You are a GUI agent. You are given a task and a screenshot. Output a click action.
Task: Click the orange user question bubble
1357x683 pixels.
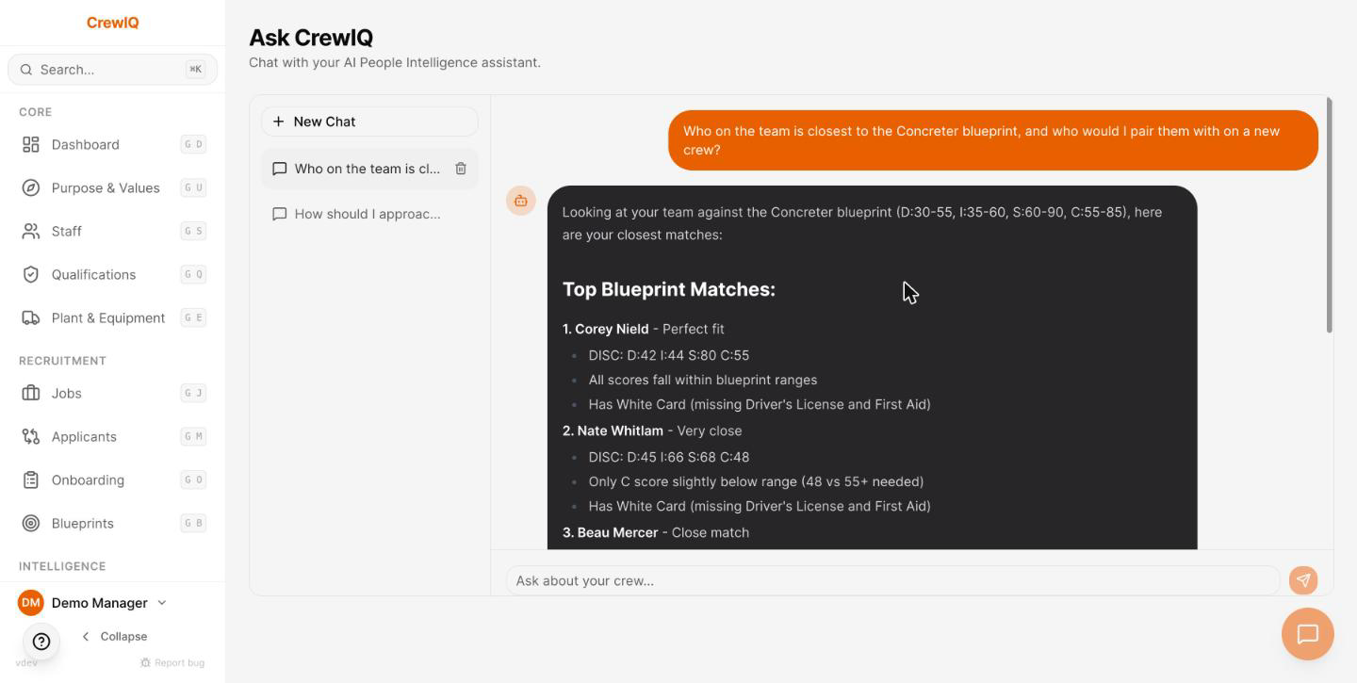click(993, 140)
